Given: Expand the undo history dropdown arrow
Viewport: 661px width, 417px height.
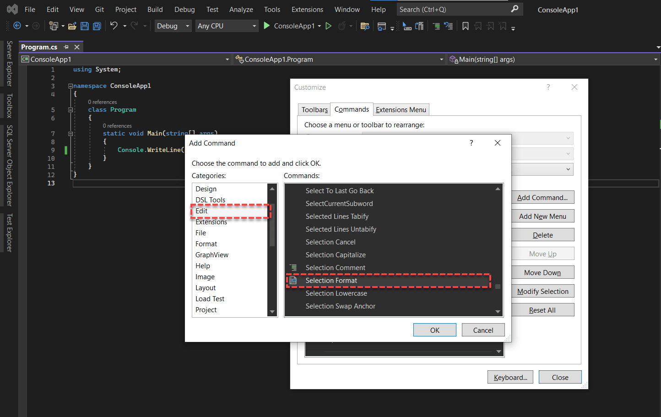Looking at the screenshot, I should pos(125,26).
